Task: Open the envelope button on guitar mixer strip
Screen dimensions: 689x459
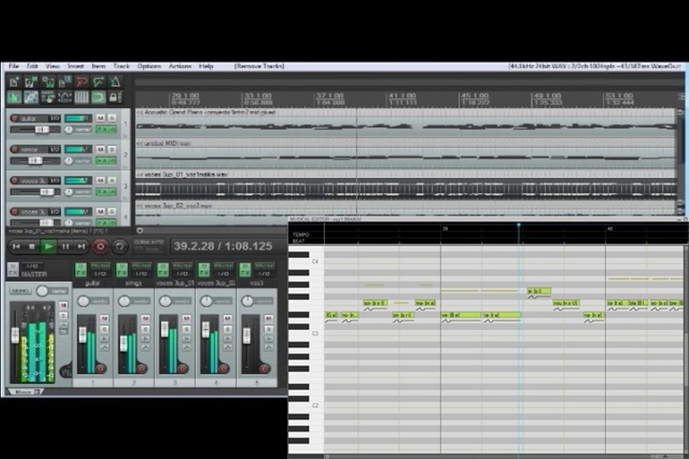Action: [x=105, y=348]
